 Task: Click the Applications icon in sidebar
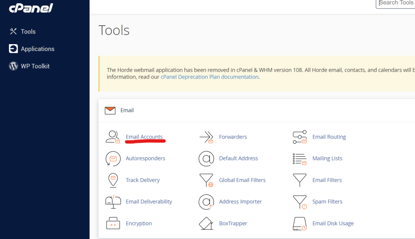13,49
